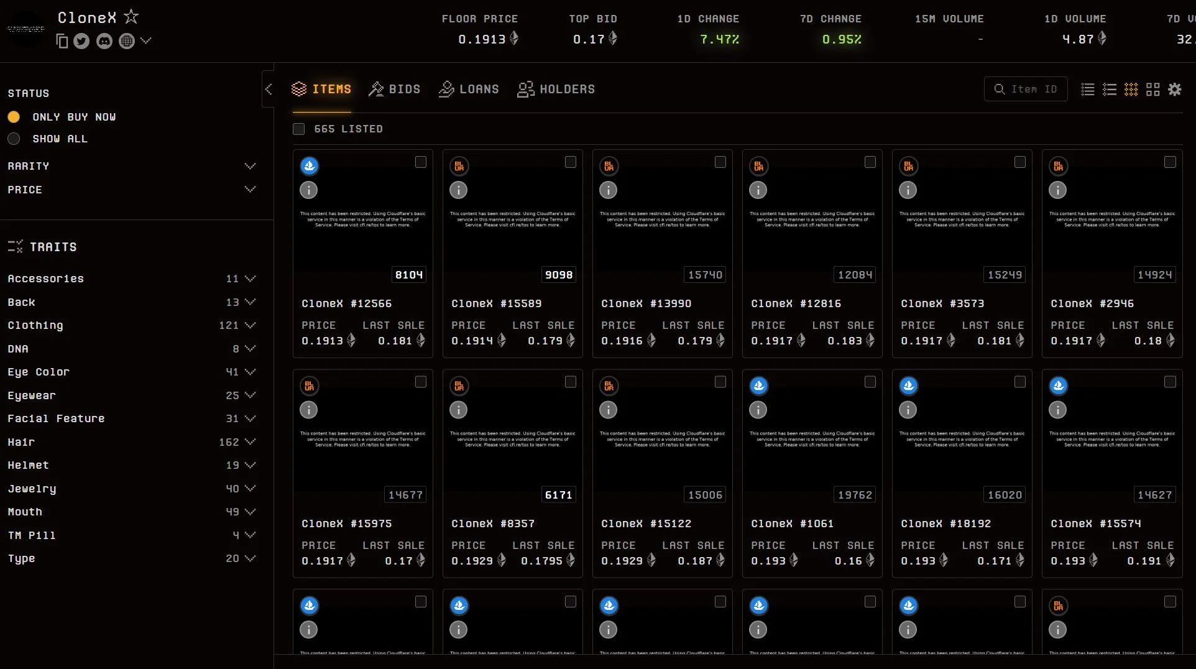
Task: Switch to large grid view icon
Action: coord(1152,90)
